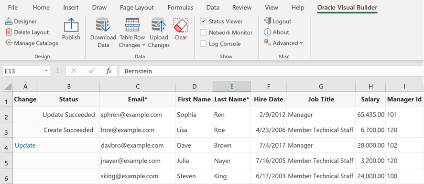Switch to the Formulas tab

(180, 8)
